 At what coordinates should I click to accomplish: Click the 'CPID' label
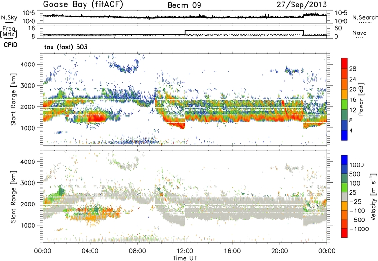[10, 45]
